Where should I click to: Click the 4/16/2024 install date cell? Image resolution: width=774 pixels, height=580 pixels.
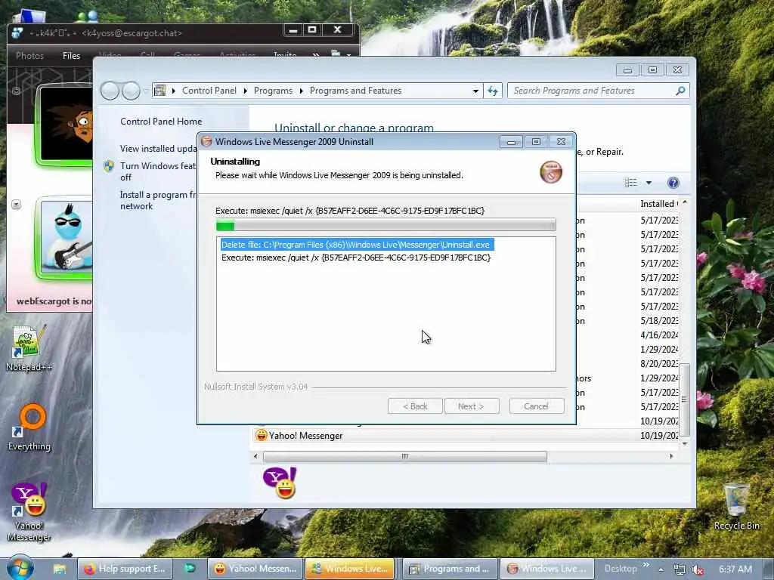click(x=659, y=335)
